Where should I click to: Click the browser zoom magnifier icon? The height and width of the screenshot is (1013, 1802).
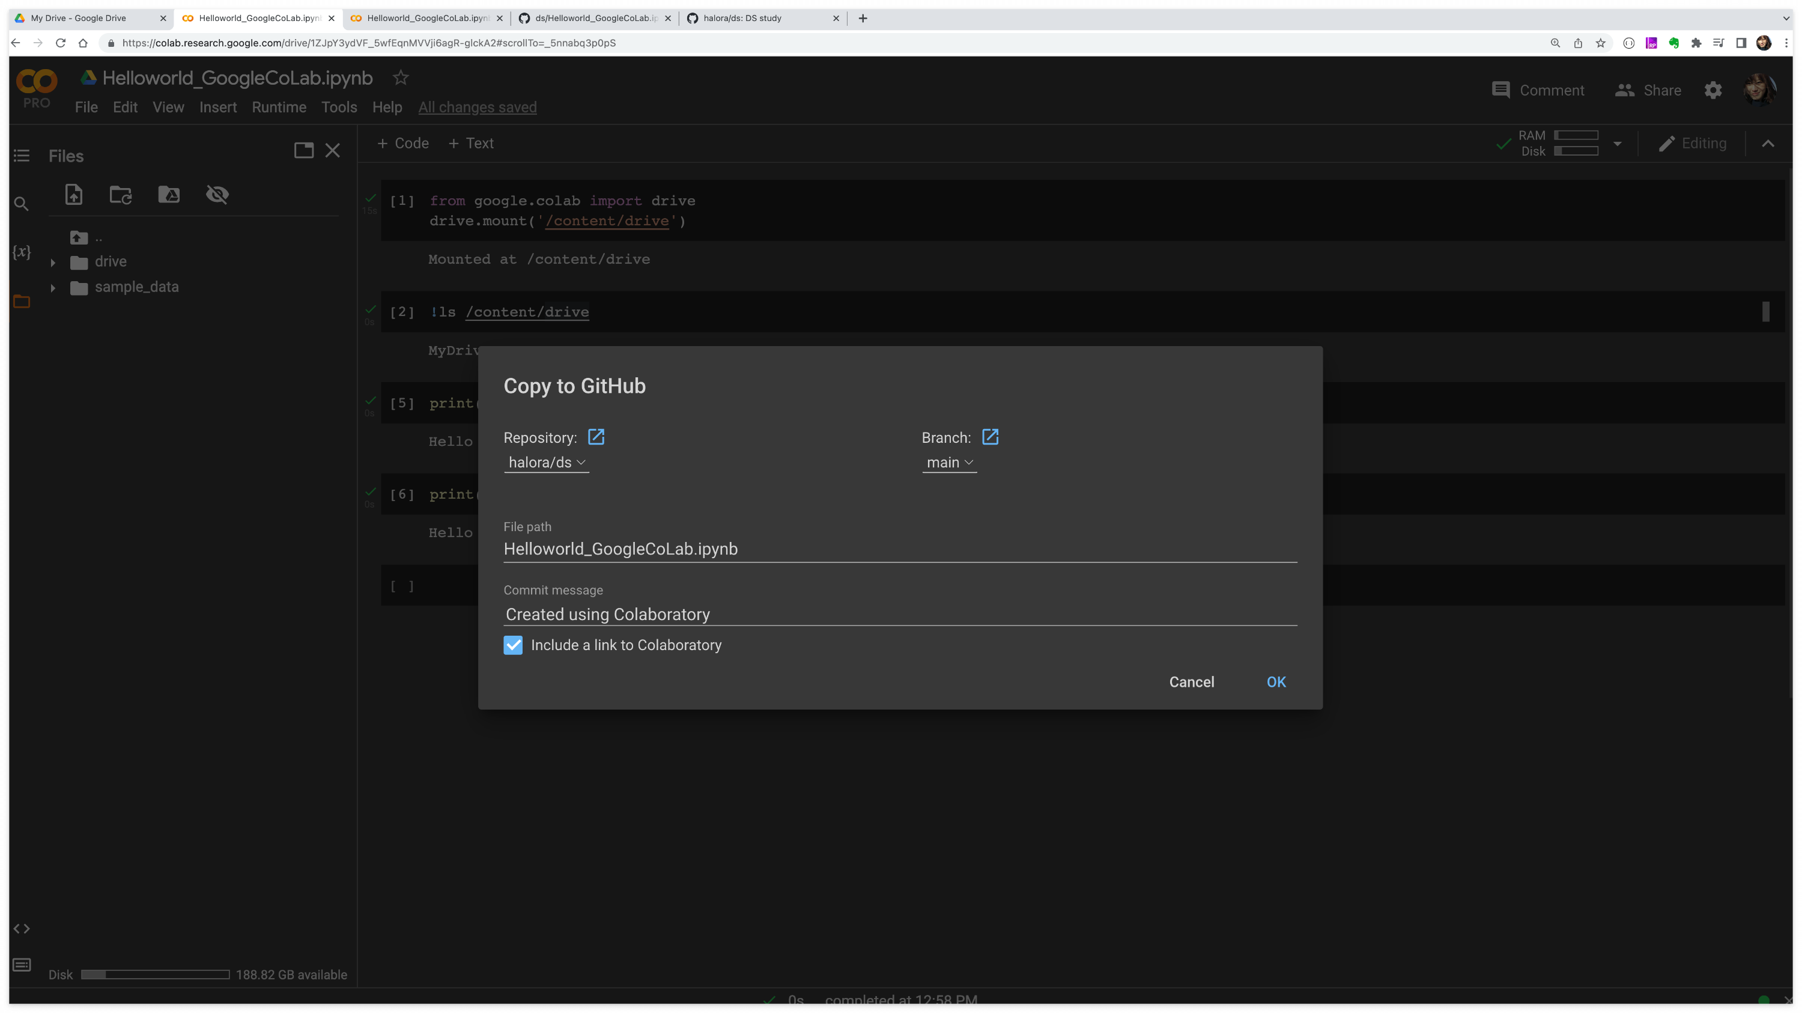1555,43
